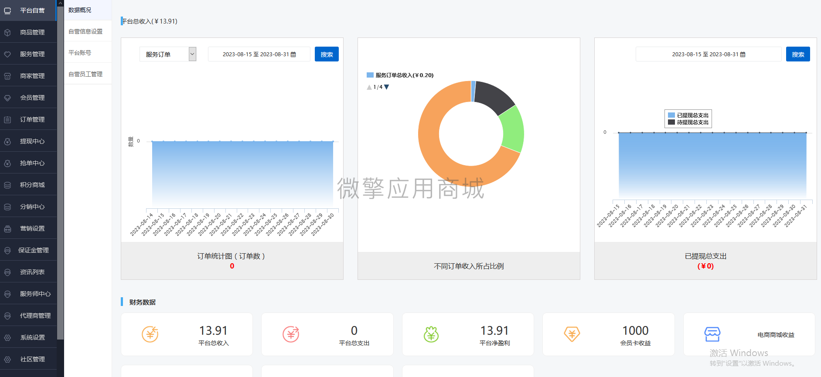Click the orange 会员卡收益 diamond icon
The height and width of the screenshot is (377, 821).
[x=572, y=334]
